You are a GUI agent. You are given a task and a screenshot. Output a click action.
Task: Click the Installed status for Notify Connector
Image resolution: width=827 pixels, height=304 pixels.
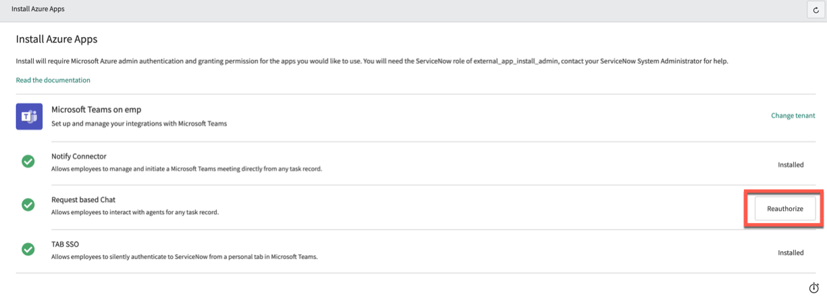pyautogui.click(x=791, y=164)
